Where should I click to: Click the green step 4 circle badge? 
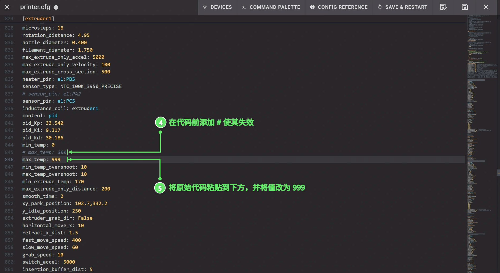point(160,123)
